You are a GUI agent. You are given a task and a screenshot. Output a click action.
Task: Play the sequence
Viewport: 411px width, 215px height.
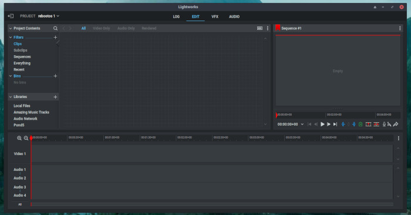click(x=322, y=125)
